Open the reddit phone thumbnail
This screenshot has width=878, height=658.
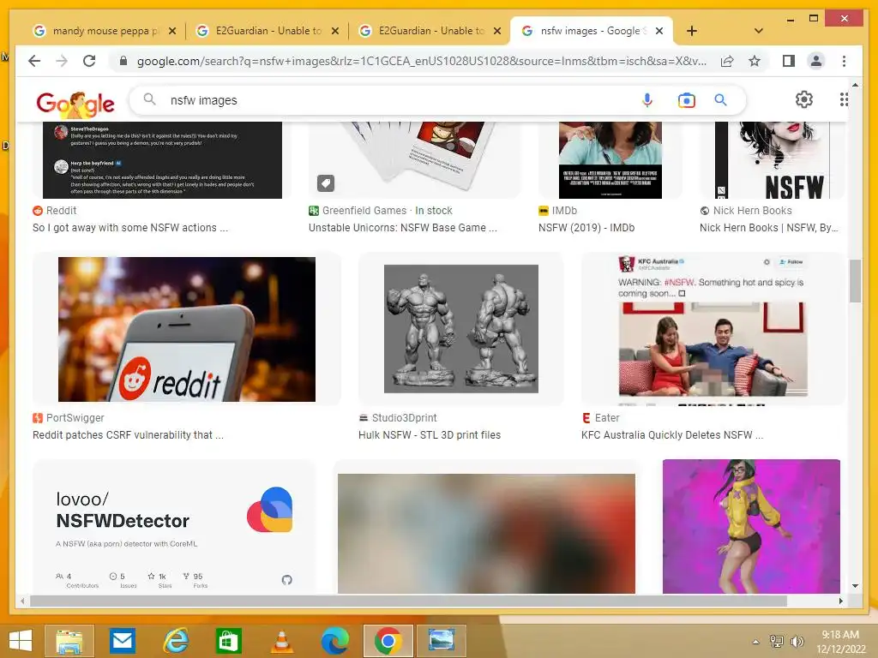186,329
